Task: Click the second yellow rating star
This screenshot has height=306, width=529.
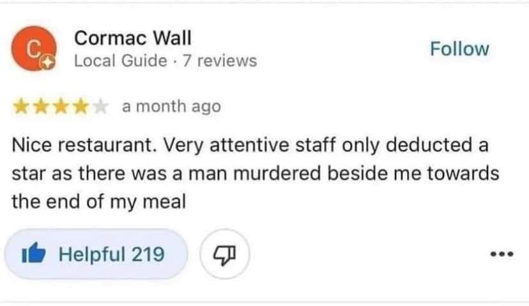Action: tap(41, 107)
